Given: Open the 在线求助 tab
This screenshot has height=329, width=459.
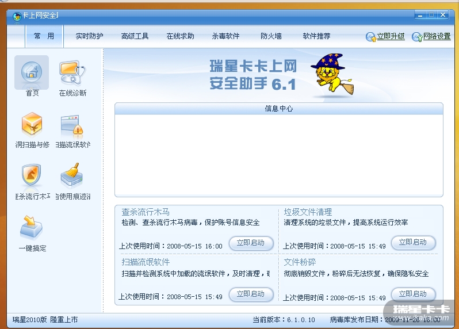Looking at the screenshot, I should (x=181, y=36).
